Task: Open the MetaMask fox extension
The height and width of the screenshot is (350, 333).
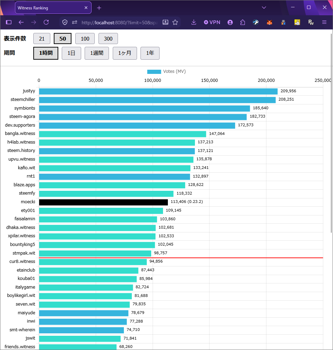Action: click(270, 22)
